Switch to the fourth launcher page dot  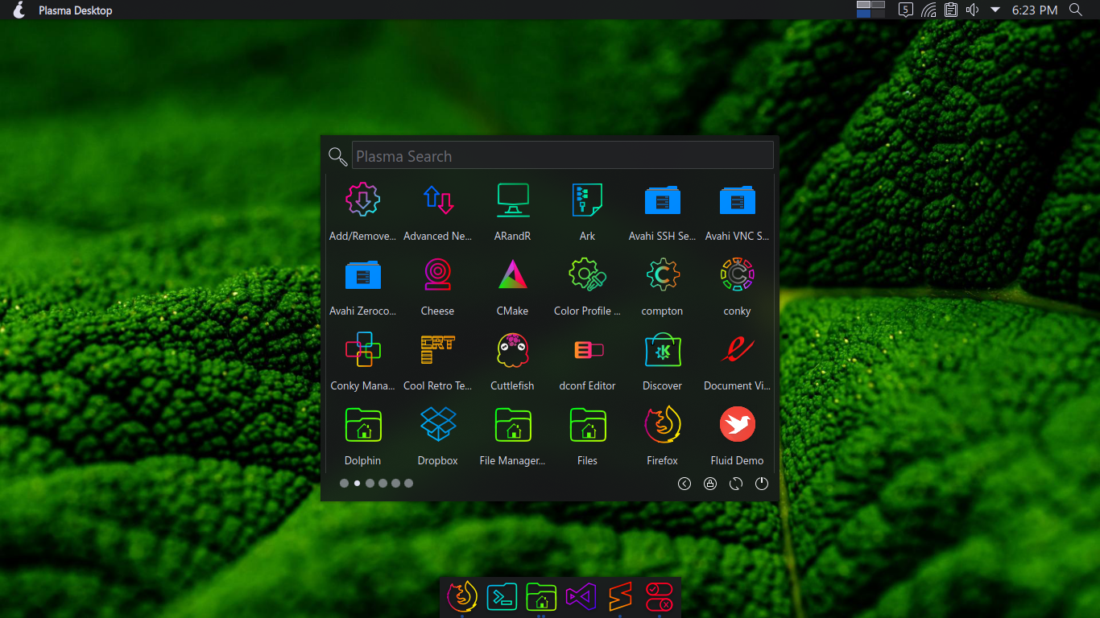(383, 484)
